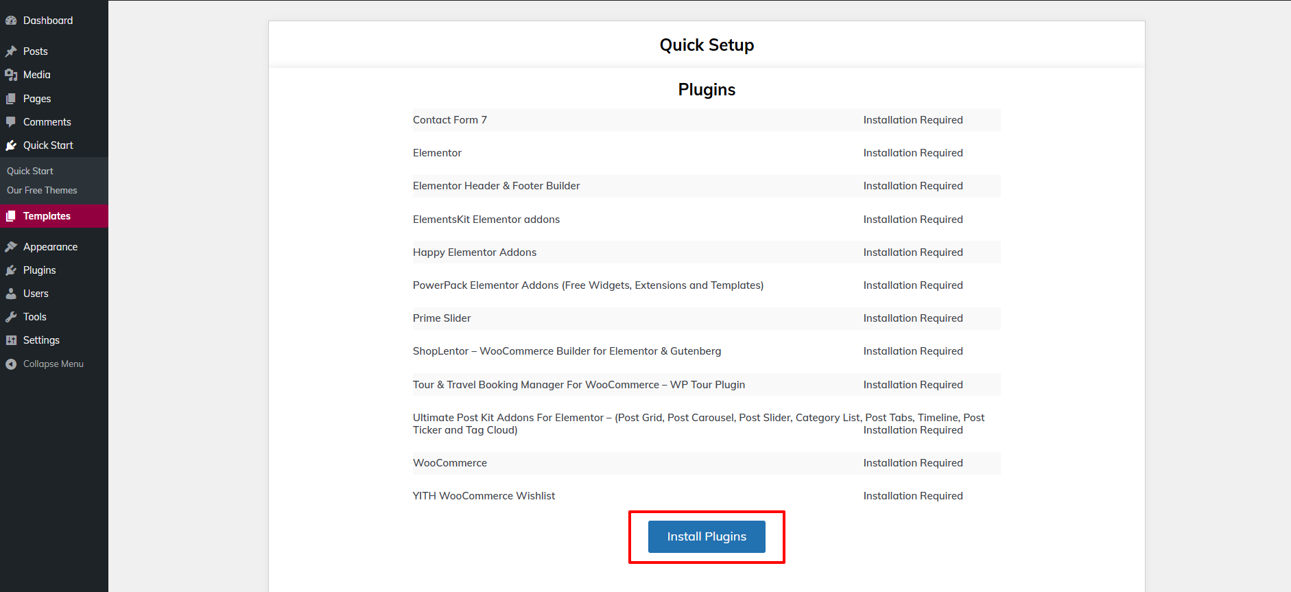Screen dimensions: 1291x592
Task: Click the Plugins section heading
Action: [x=707, y=90]
